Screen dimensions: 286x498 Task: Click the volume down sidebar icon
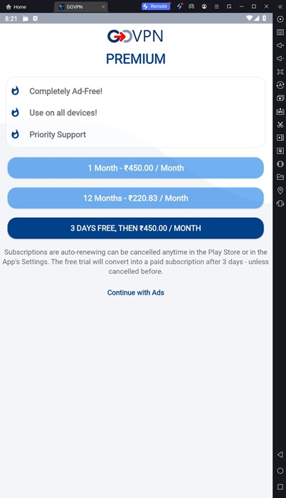click(x=280, y=58)
